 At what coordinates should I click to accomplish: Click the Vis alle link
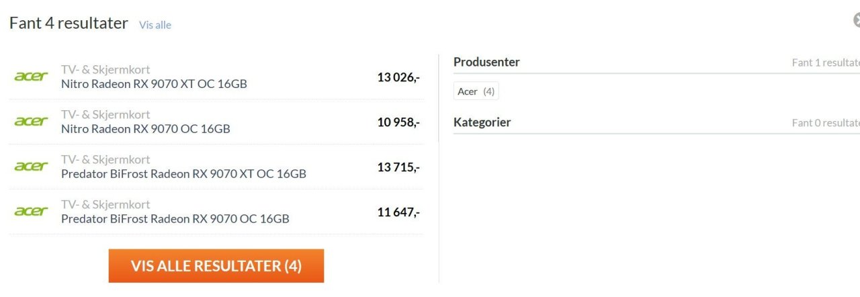click(155, 25)
